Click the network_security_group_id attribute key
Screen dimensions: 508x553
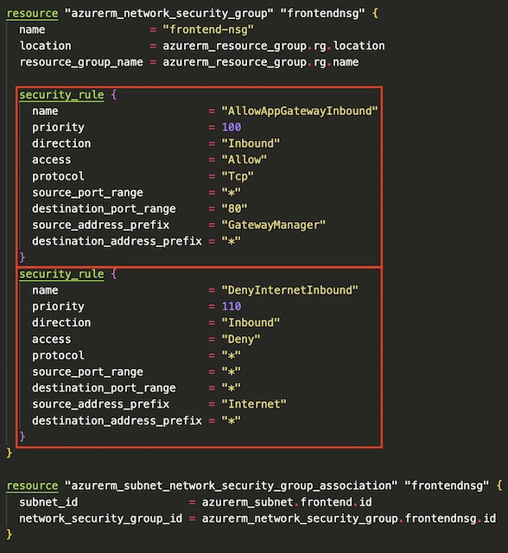[101, 518]
